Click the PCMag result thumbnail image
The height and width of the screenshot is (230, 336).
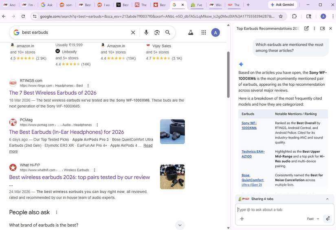172,132
